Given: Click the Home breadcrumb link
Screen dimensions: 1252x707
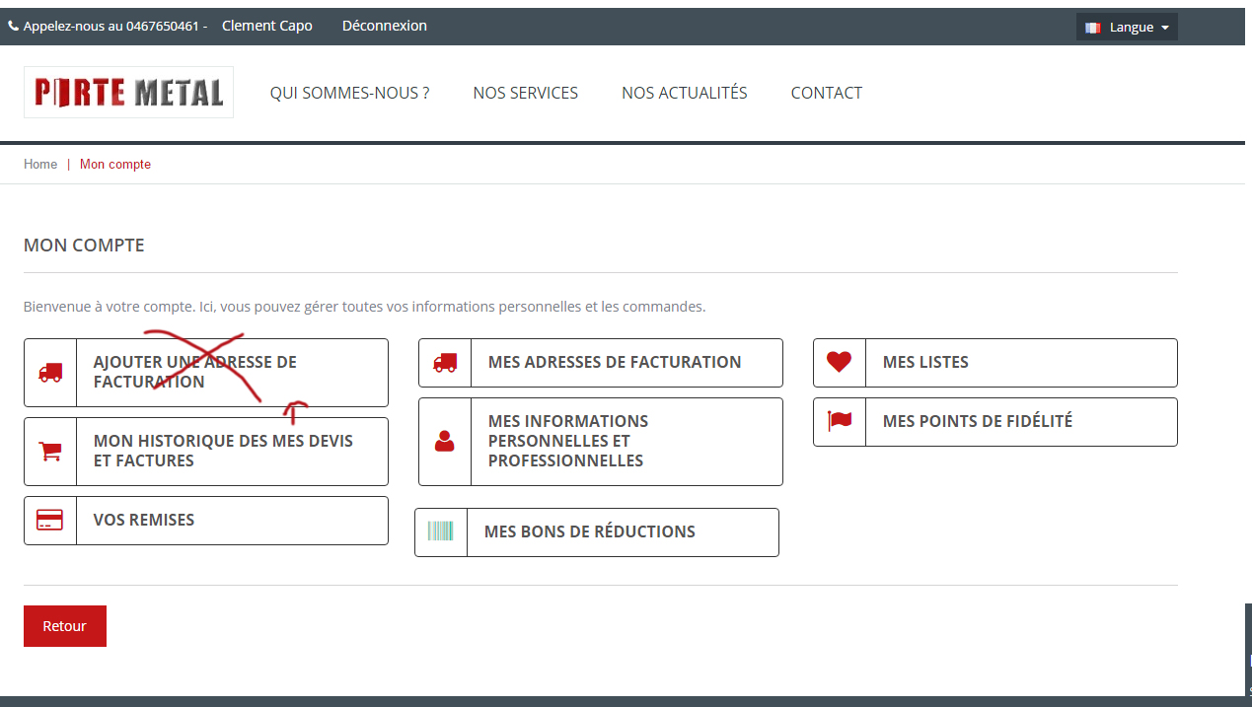Looking at the screenshot, I should click(40, 164).
